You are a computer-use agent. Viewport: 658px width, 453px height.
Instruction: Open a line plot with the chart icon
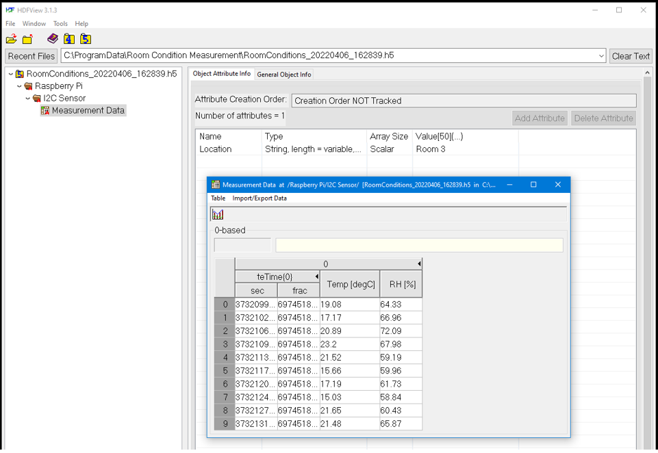pos(217,214)
